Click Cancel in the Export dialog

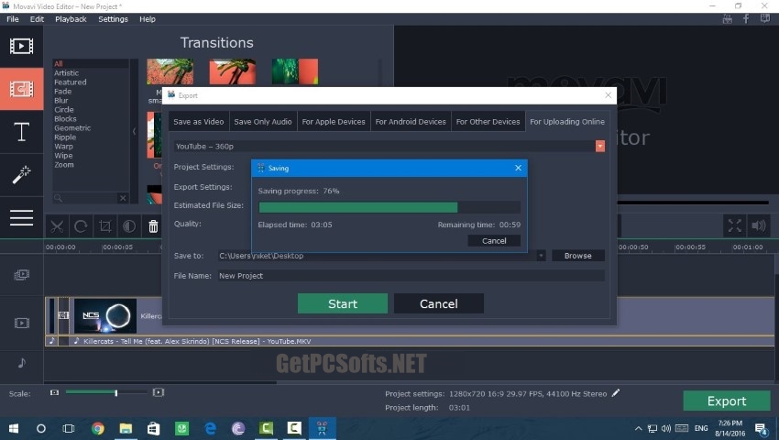click(439, 303)
